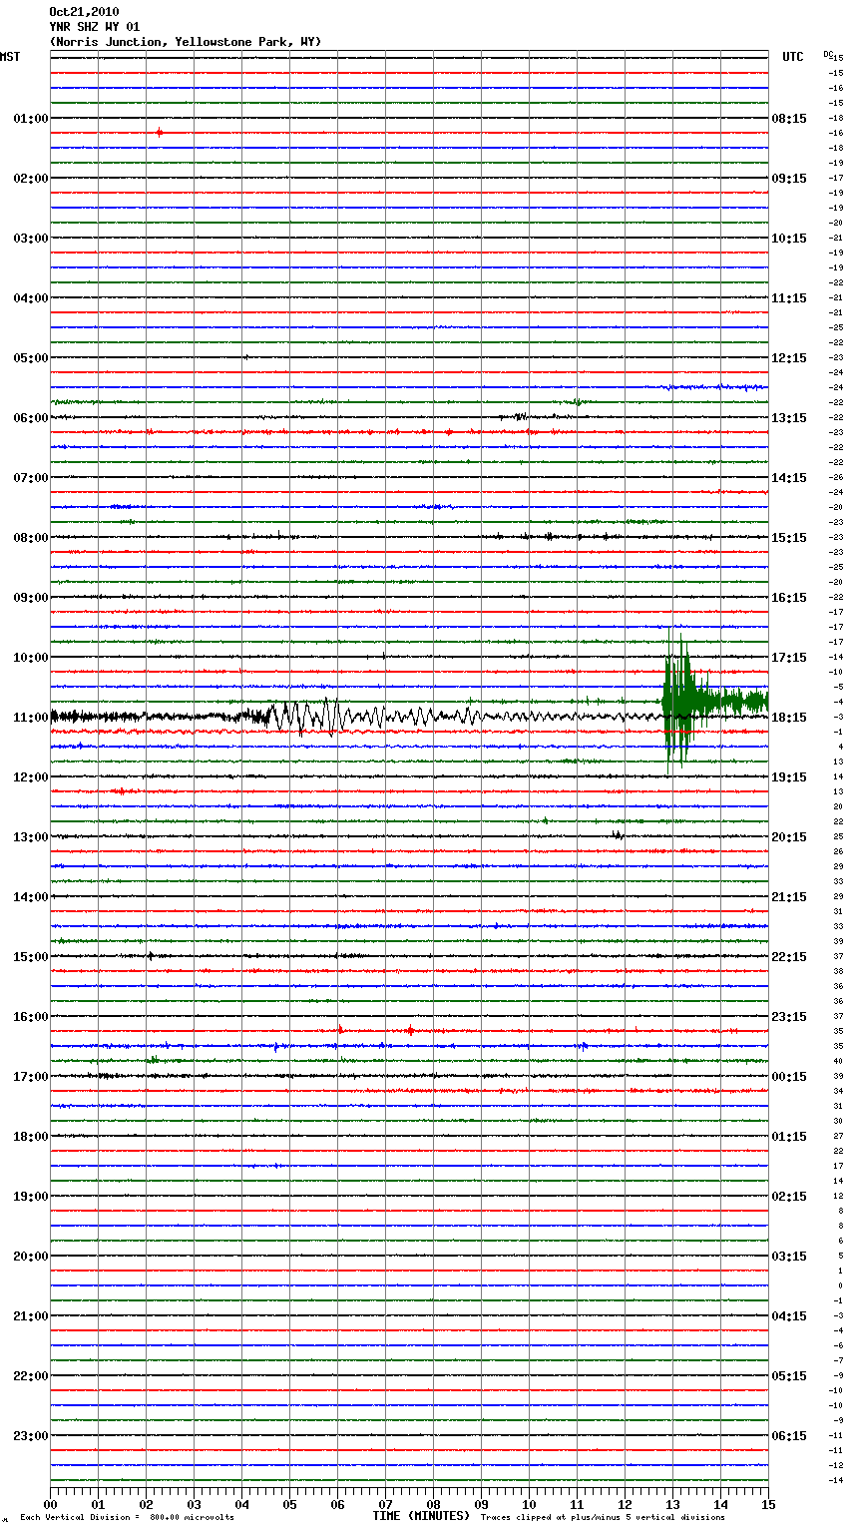Click the 03:15 UTC time label
The image size is (848, 1531).
click(789, 1257)
